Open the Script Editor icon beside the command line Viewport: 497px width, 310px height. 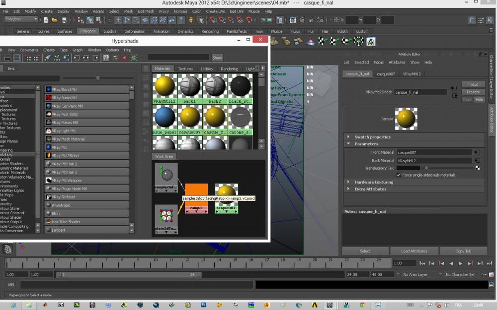click(492, 285)
